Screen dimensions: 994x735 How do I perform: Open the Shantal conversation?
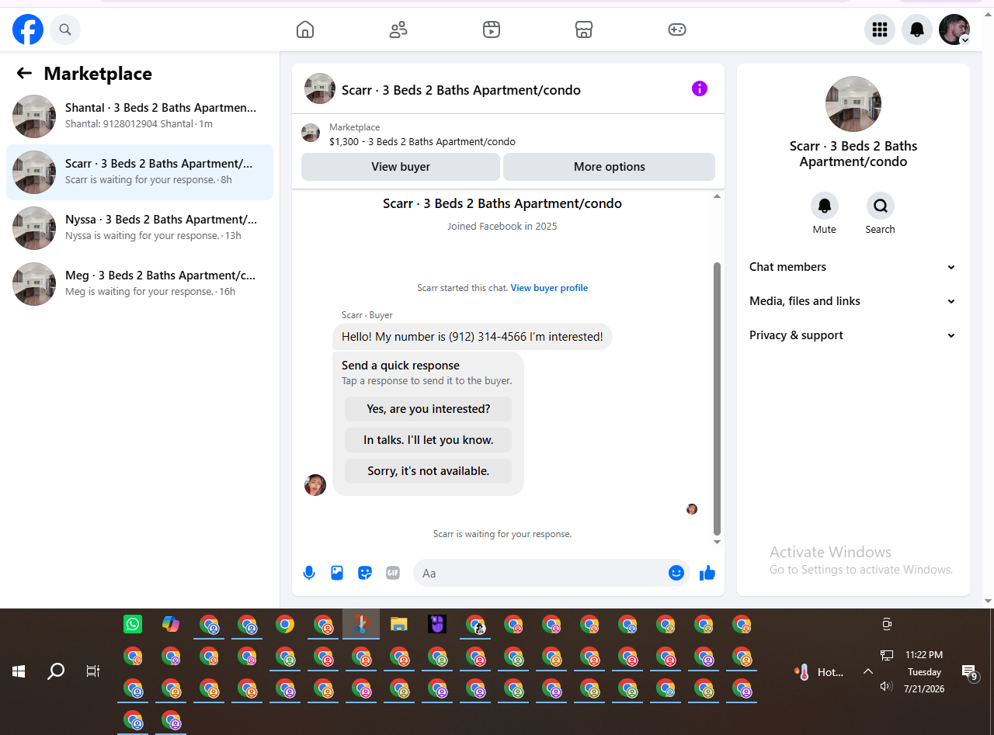pos(140,116)
